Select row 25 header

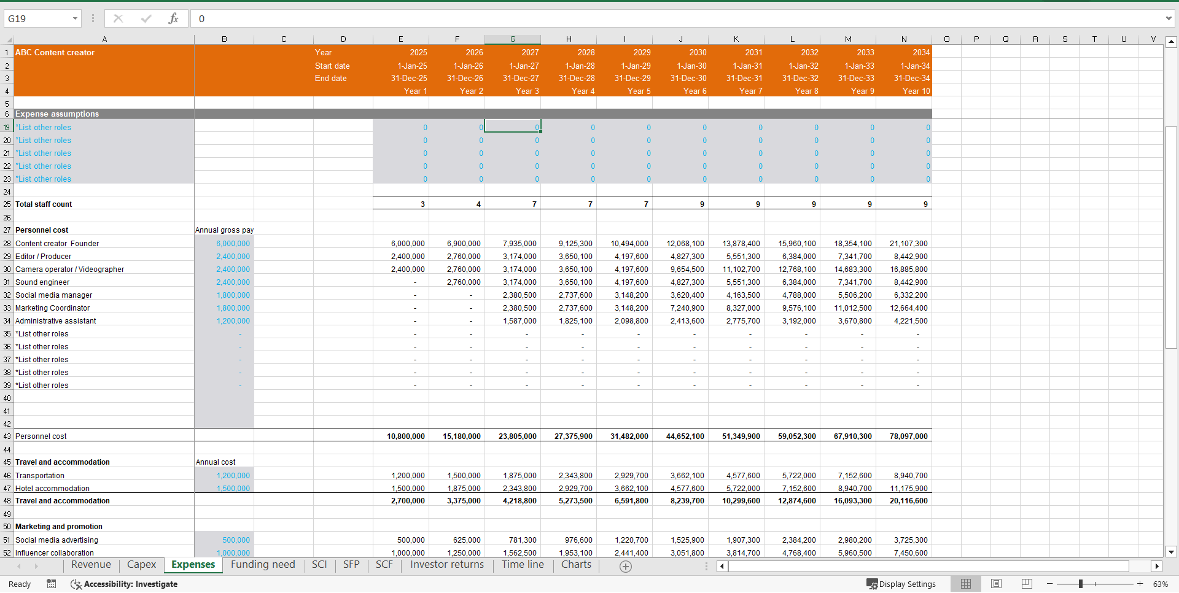pyautogui.click(x=7, y=204)
